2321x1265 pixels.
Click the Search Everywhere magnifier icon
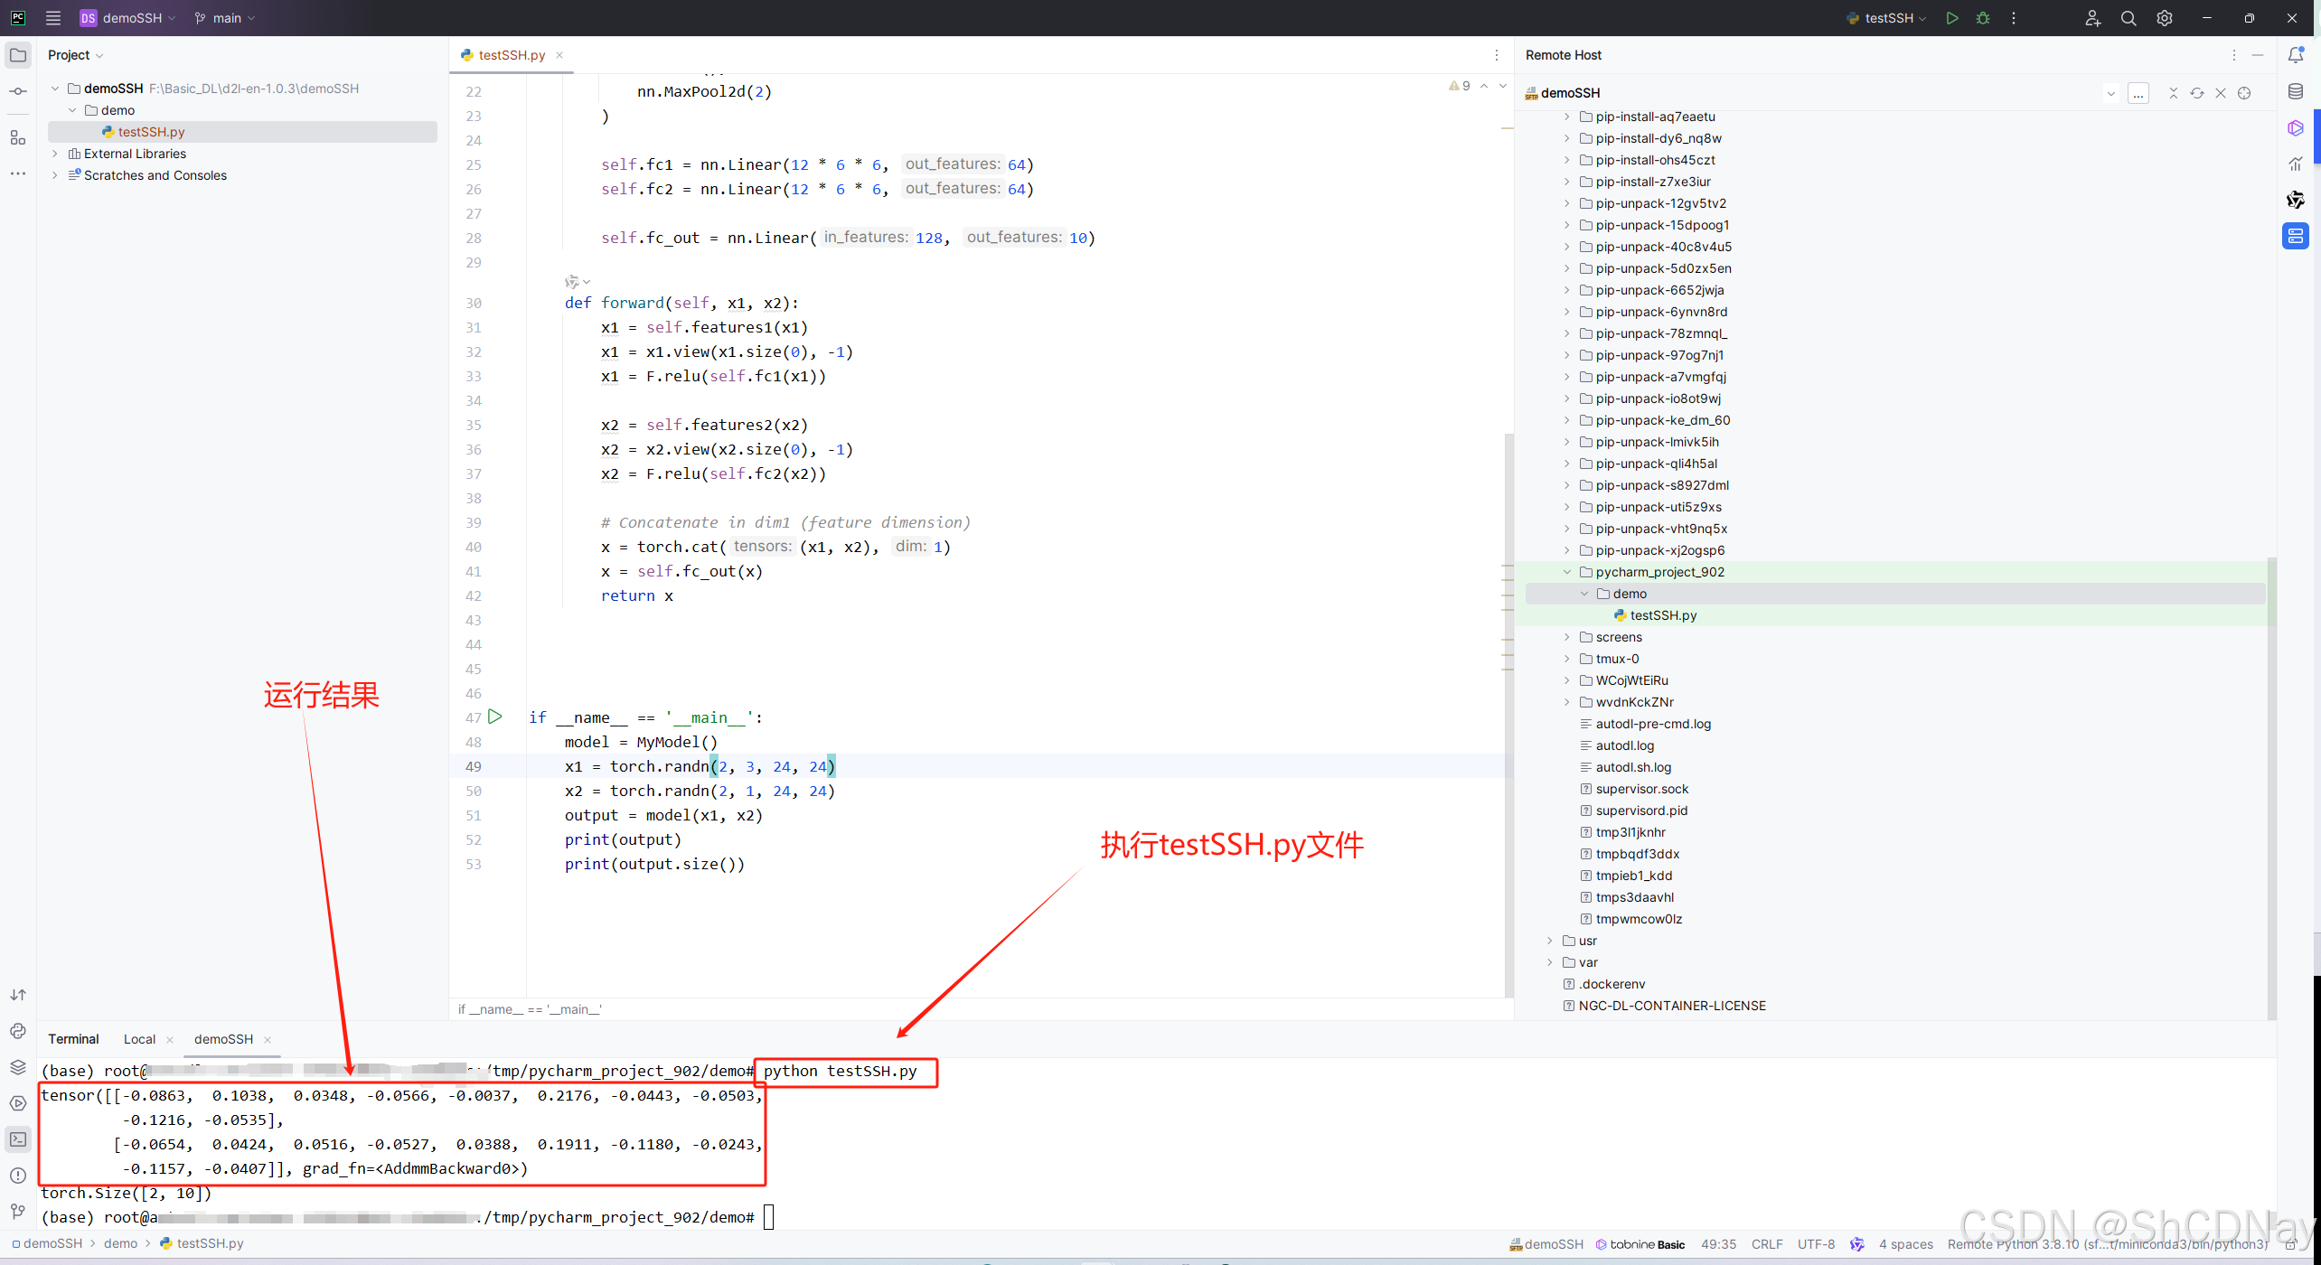pyautogui.click(x=2128, y=18)
